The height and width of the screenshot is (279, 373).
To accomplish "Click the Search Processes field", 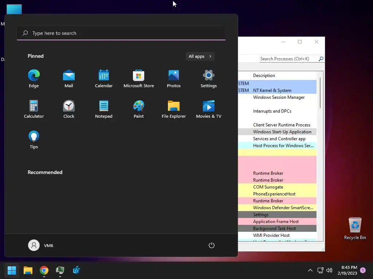I will pos(289,59).
